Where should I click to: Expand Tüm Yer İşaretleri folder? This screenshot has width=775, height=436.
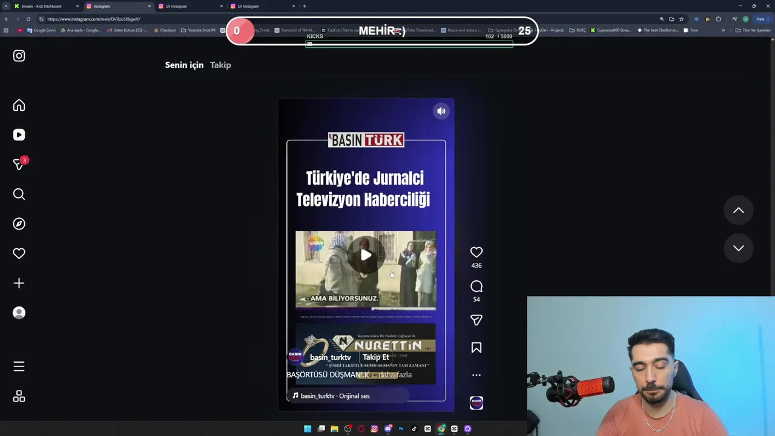(x=753, y=30)
